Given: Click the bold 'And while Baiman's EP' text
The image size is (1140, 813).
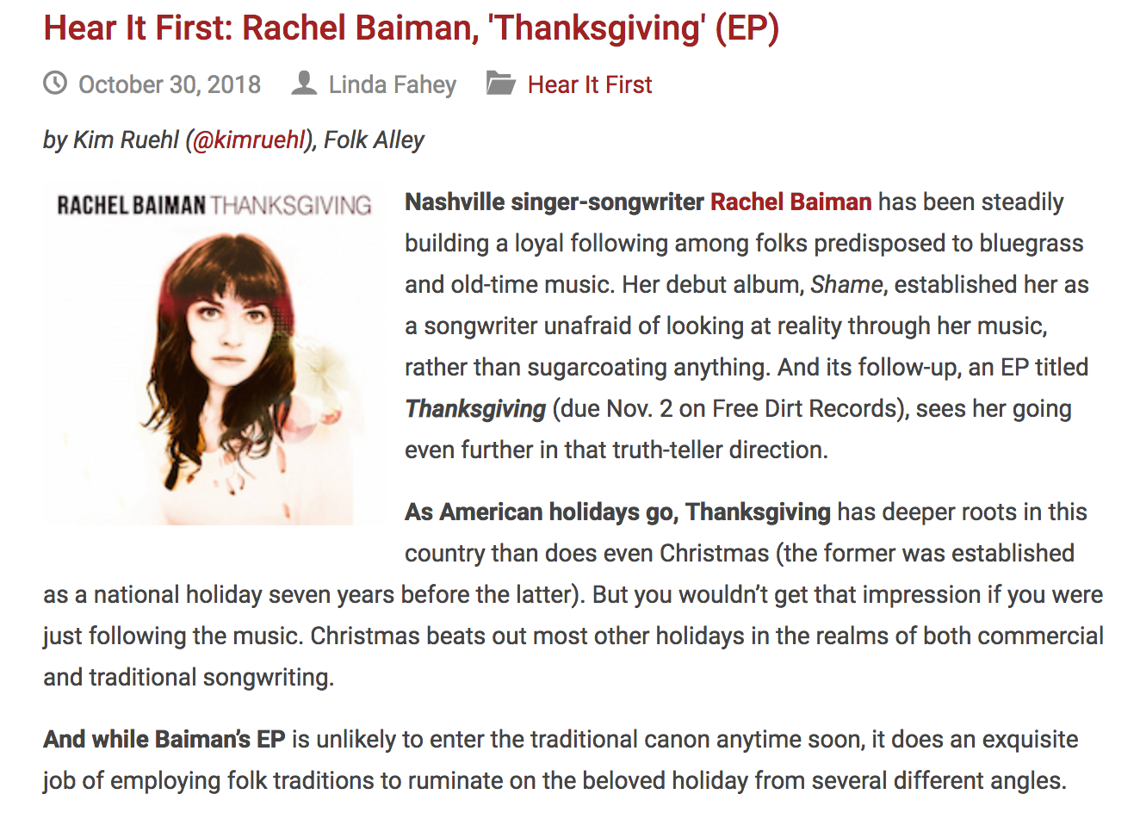Looking at the screenshot, I should pyautogui.click(x=164, y=739).
